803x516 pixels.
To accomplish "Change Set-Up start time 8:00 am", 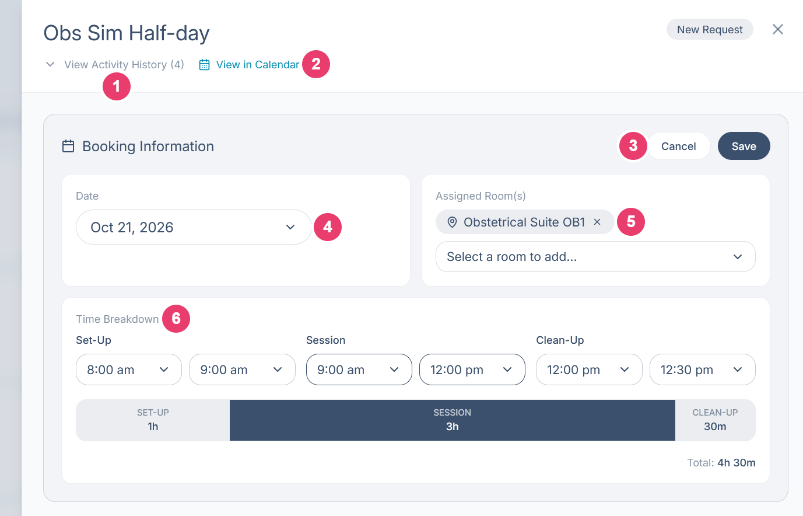I will click(x=129, y=369).
